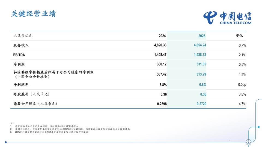Click the 4.7% dividend change value
262x147 pixels.
pos(242,104)
